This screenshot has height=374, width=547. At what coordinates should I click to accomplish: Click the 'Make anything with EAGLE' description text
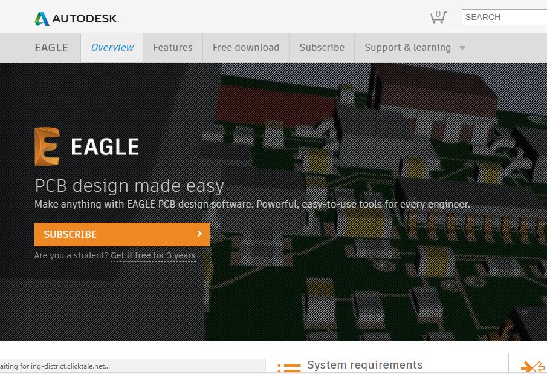(252, 205)
